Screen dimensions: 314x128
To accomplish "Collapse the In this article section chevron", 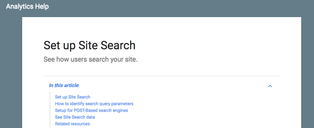I will (270, 86).
